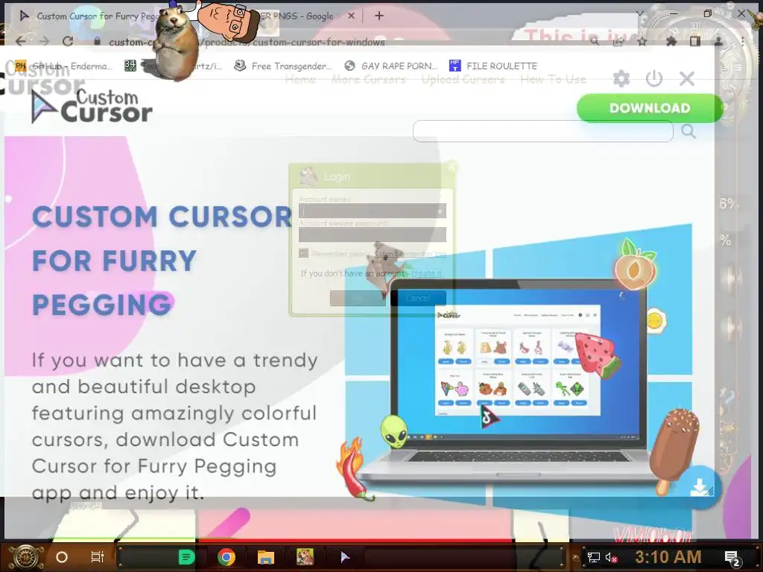This screenshot has width=763, height=572.
Task: Expand the Account name dropdown arrow
Action: 440,211
